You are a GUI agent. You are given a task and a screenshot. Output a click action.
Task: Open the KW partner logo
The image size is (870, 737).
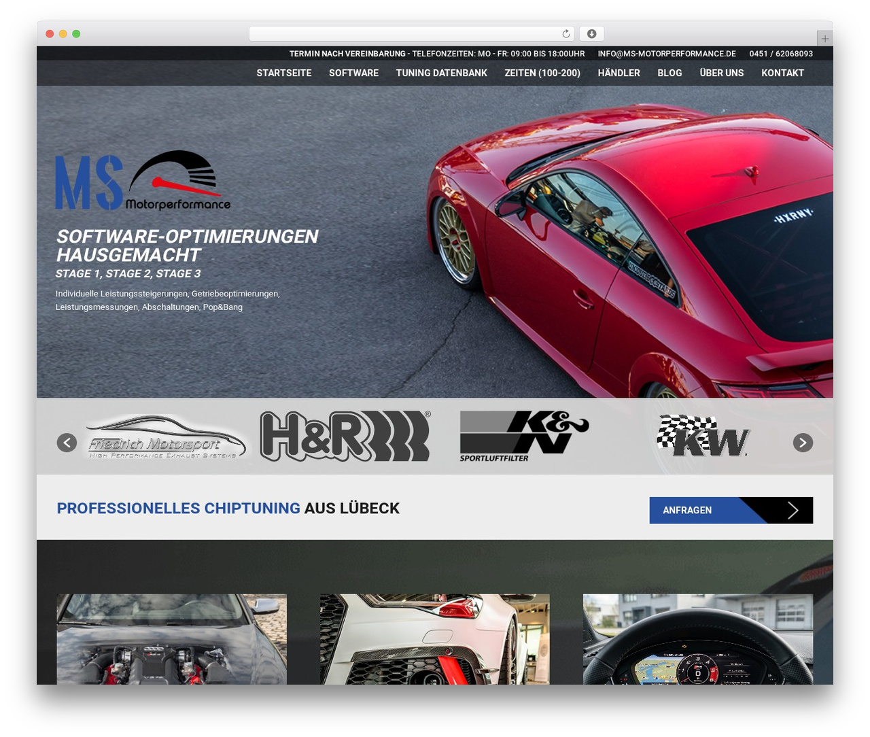[x=703, y=436]
